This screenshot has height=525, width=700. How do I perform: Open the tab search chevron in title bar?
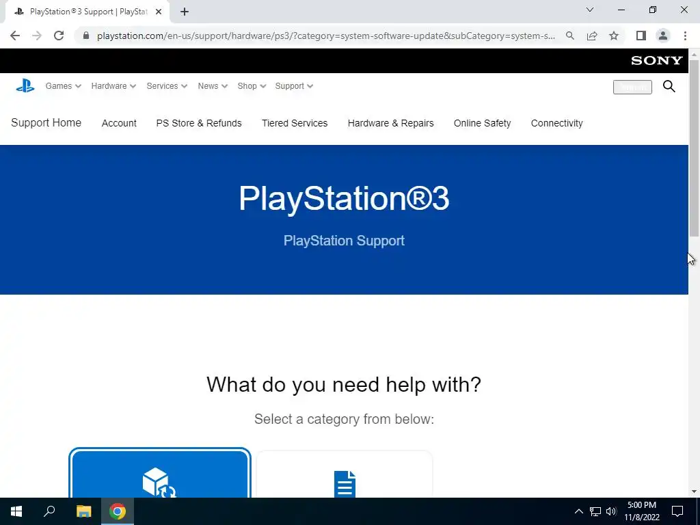coord(590,10)
